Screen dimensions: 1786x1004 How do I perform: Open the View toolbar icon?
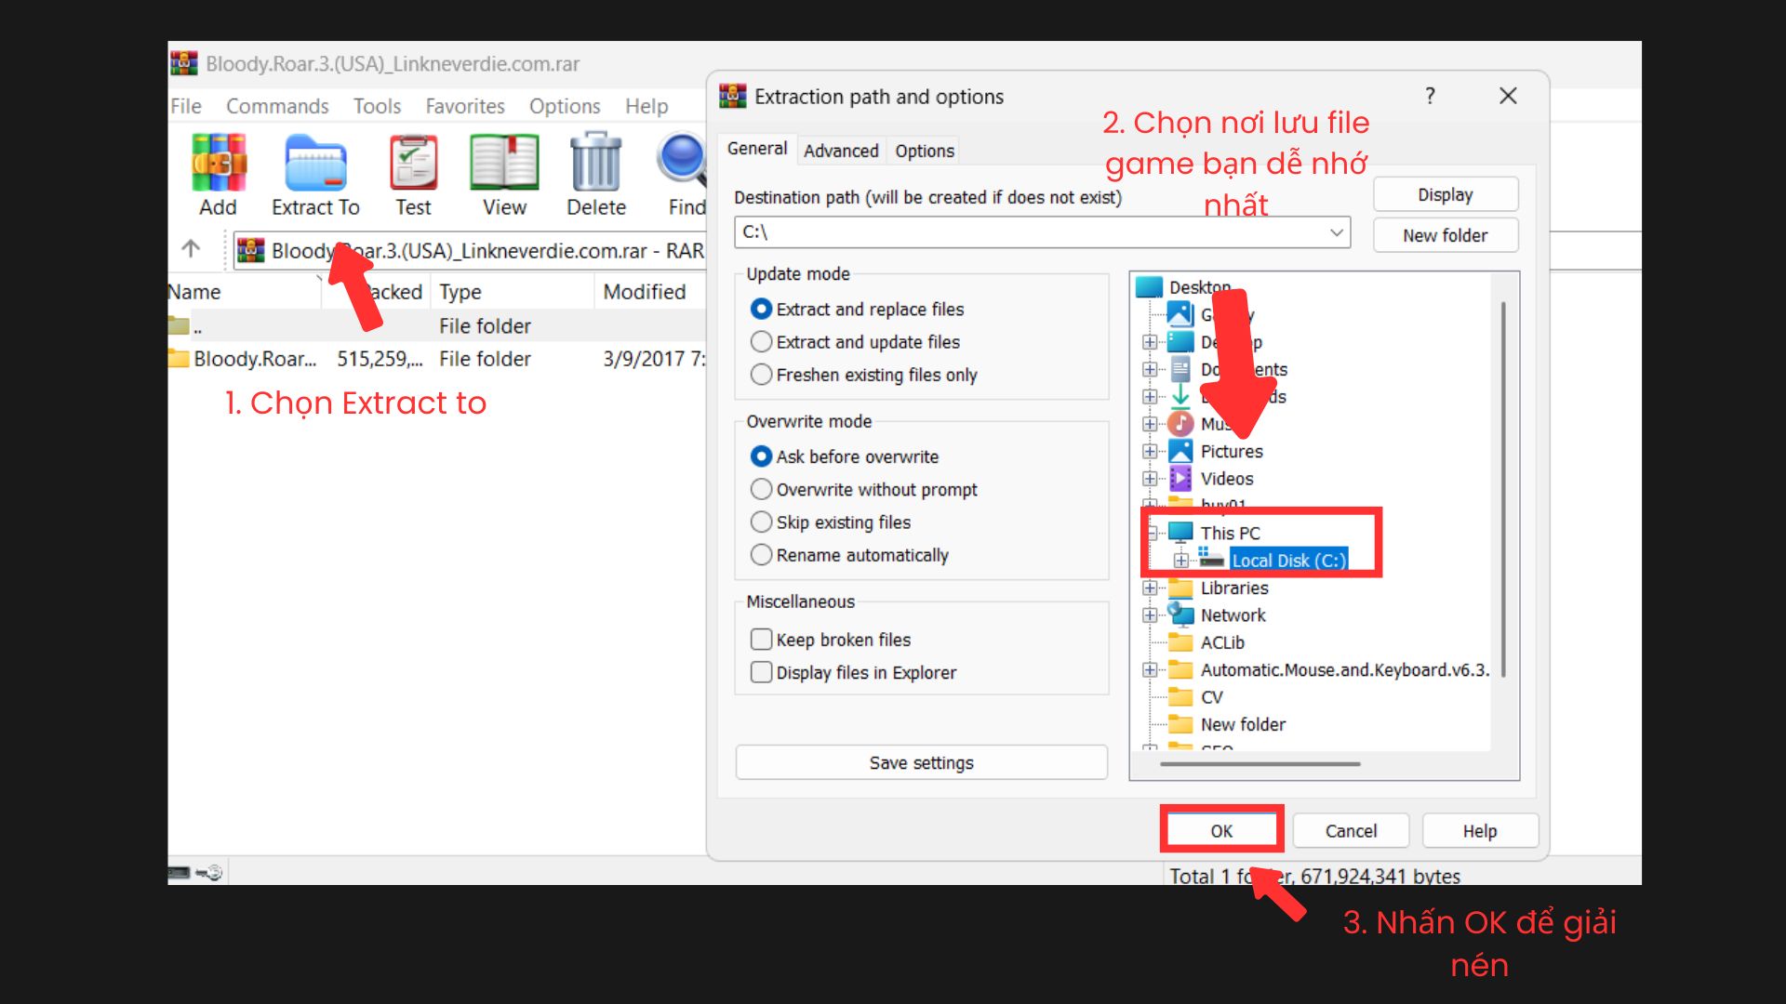pyautogui.click(x=504, y=162)
